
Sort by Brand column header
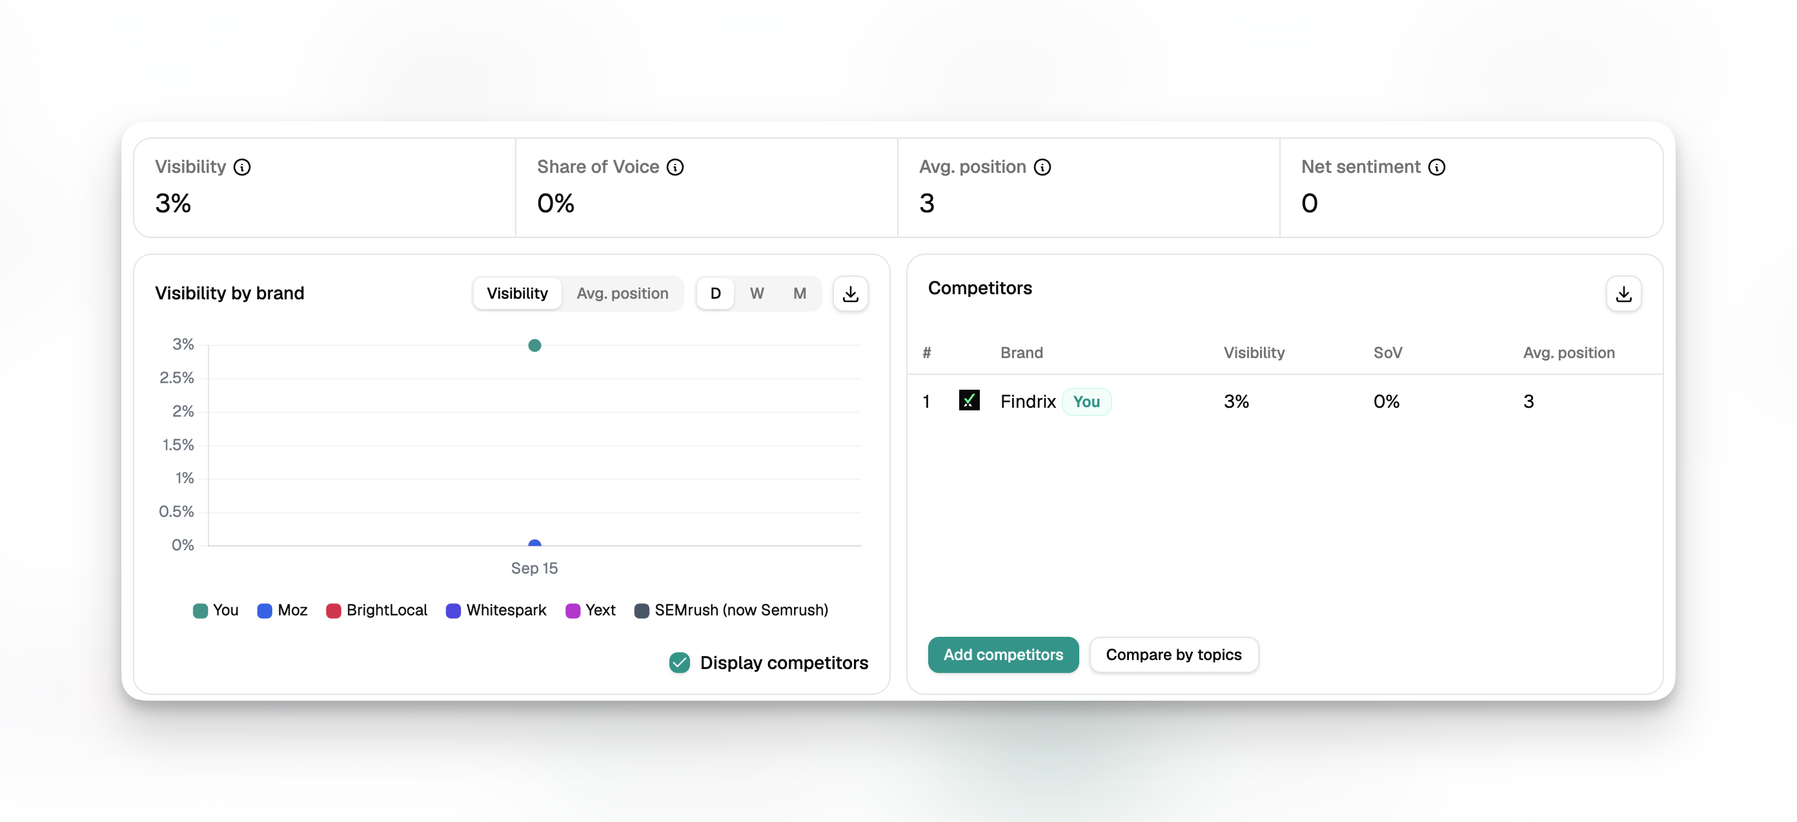coord(1021,353)
